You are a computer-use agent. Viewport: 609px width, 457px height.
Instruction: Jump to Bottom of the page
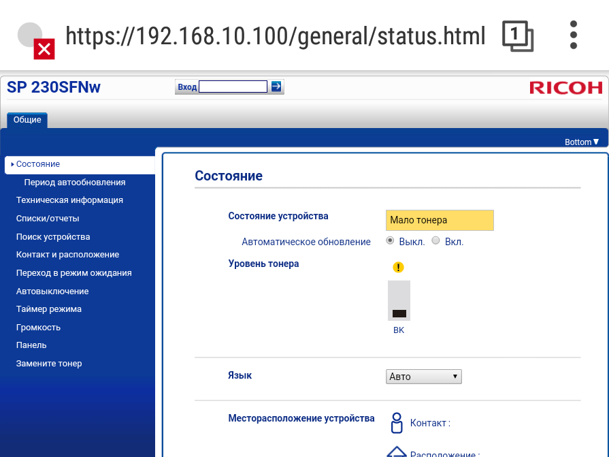582,142
